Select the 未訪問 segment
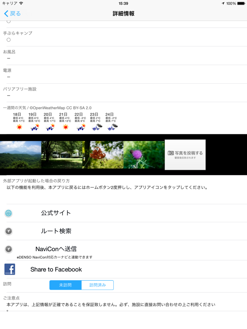This screenshot has height=329, width=247. (x=65, y=285)
